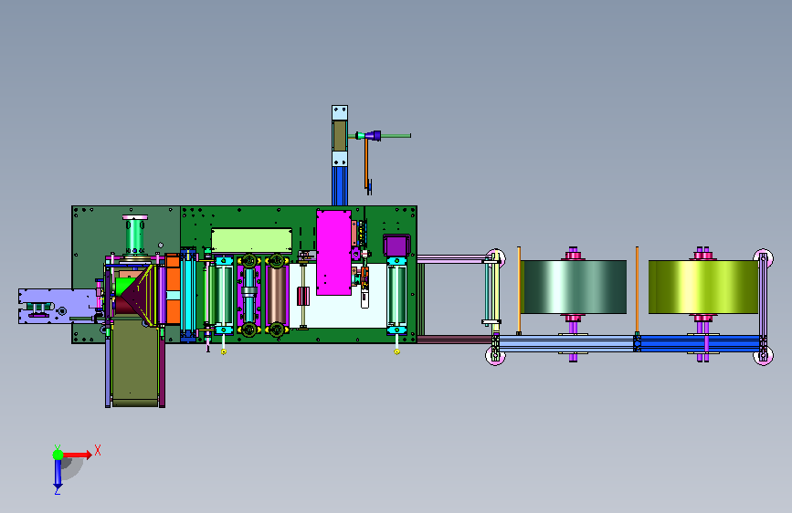Select the small red block on the white plate
The height and width of the screenshot is (513, 792).
(x=303, y=297)
